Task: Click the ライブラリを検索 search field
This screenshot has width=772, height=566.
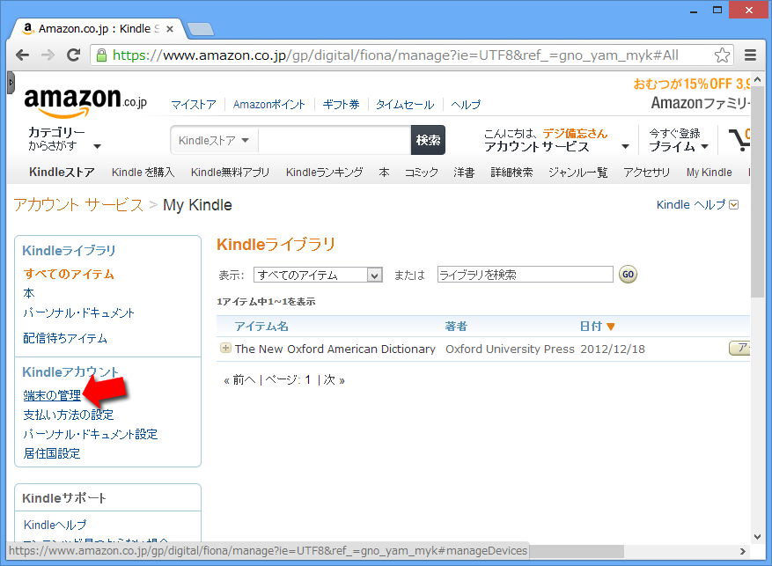Action: click(x=525, y=274)
